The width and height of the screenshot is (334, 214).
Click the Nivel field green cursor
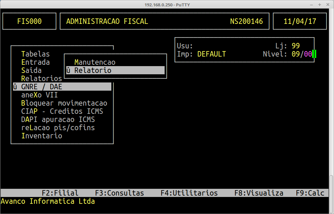(x=314, y=54)
